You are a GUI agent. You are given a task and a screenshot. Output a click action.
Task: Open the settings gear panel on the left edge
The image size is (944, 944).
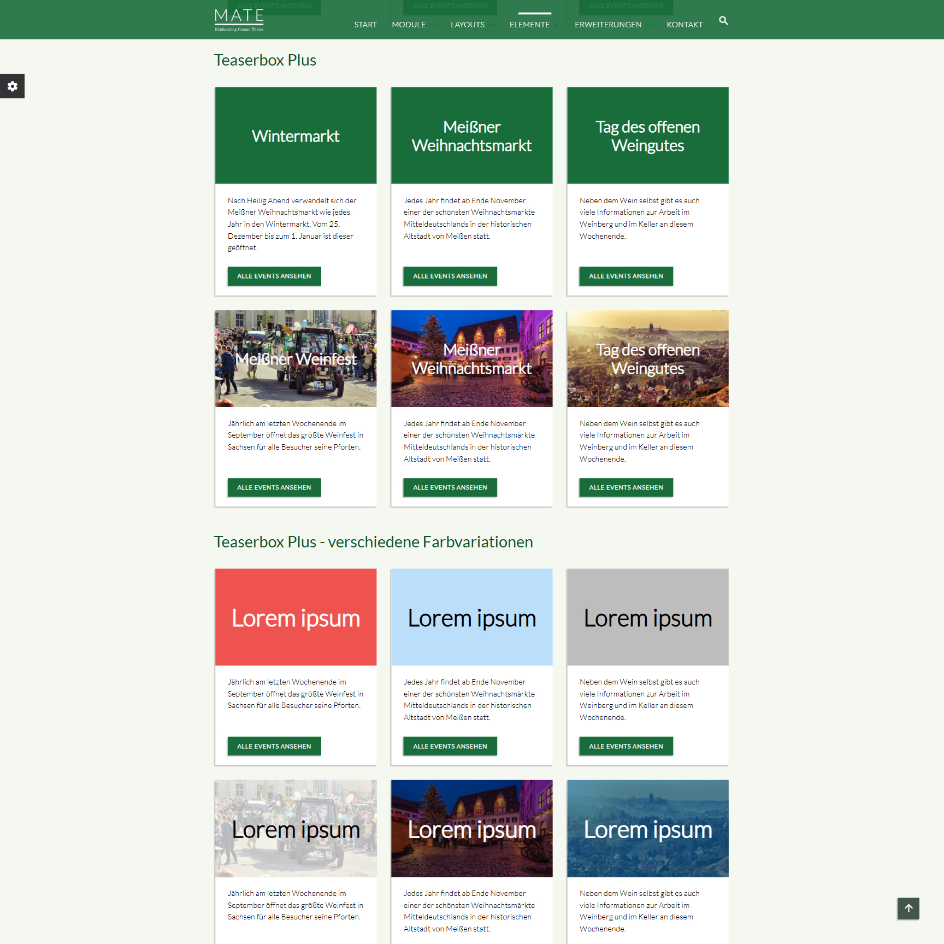point(12,86)
